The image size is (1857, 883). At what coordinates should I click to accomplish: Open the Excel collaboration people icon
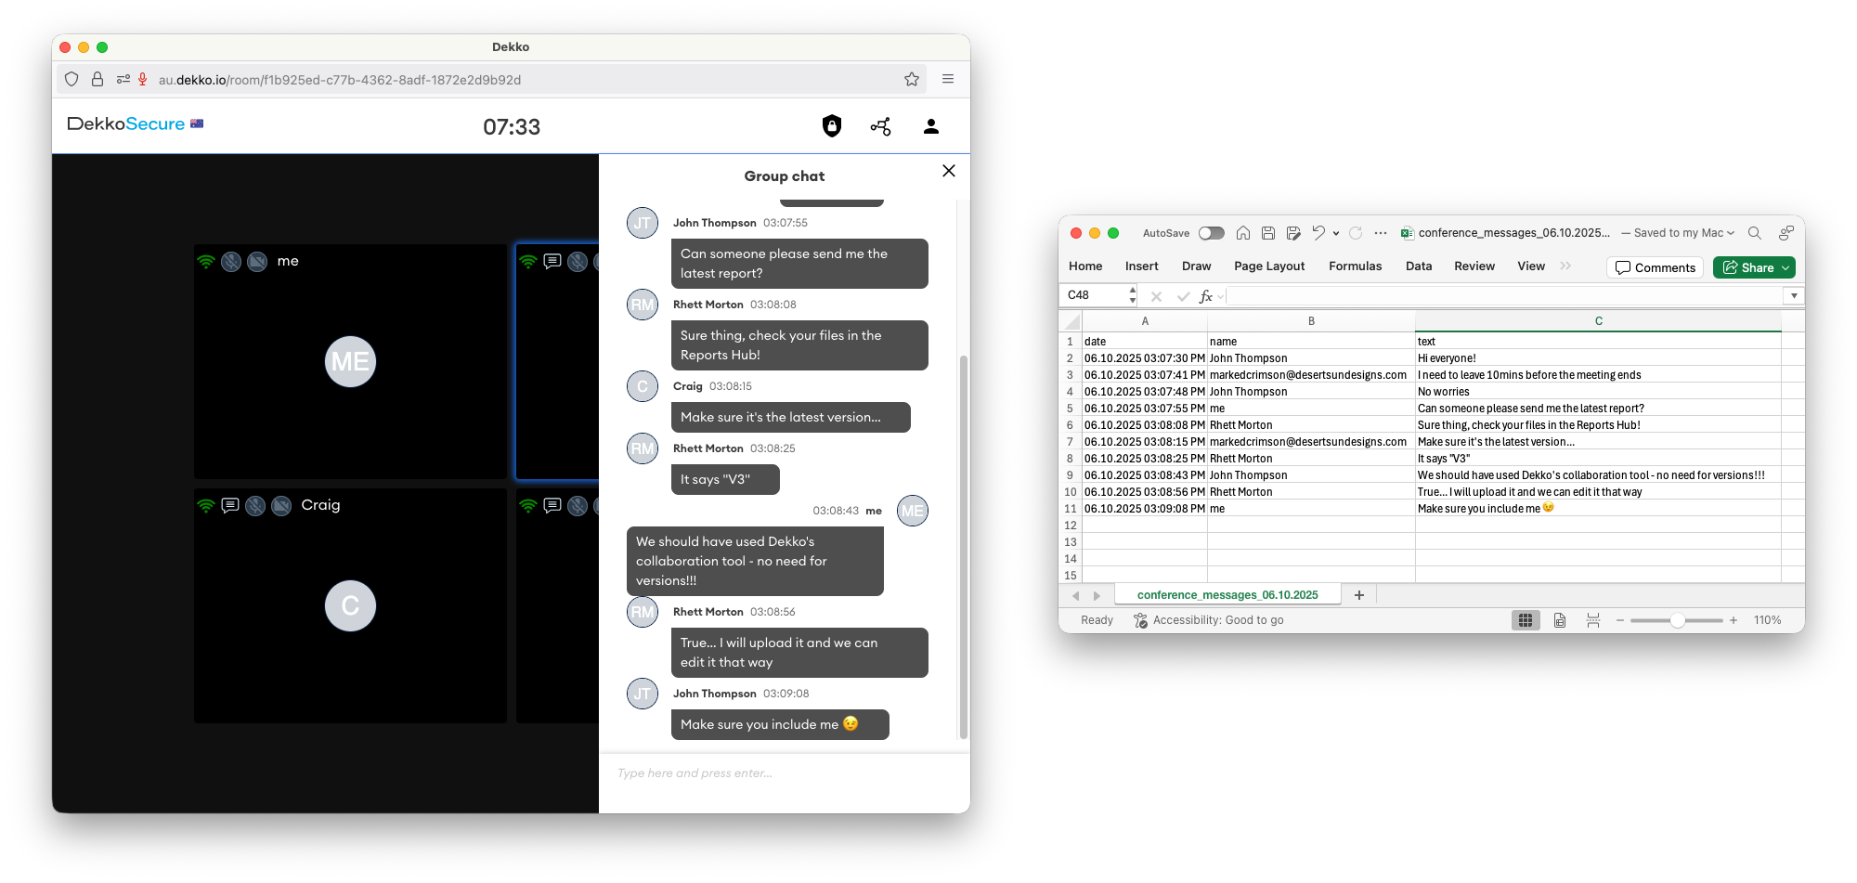pos(1786,233)
